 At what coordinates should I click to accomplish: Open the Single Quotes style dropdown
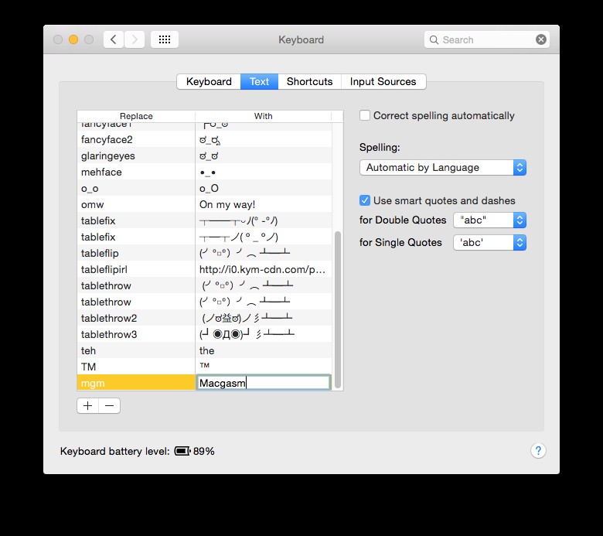click(489, 242)
